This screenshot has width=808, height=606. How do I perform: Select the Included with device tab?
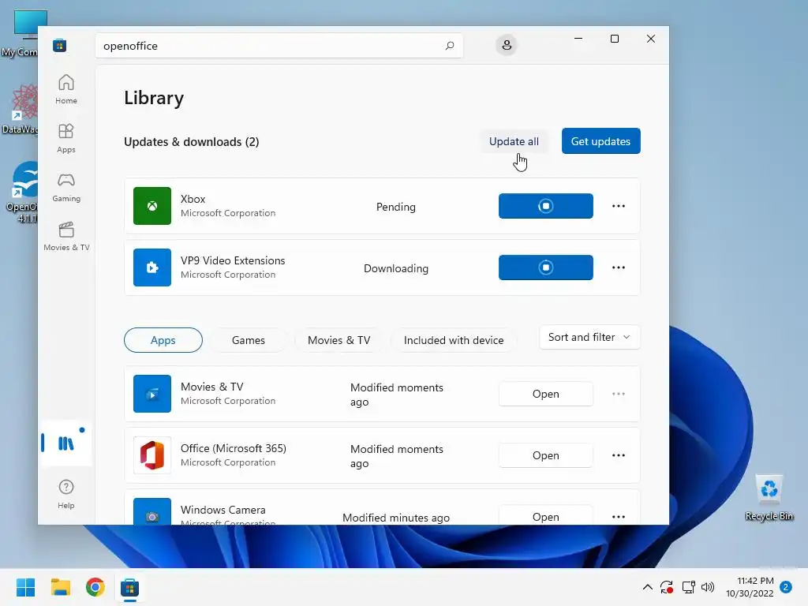(x=454, y=340)
